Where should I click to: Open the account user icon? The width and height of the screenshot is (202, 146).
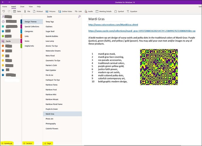(3, 16)
